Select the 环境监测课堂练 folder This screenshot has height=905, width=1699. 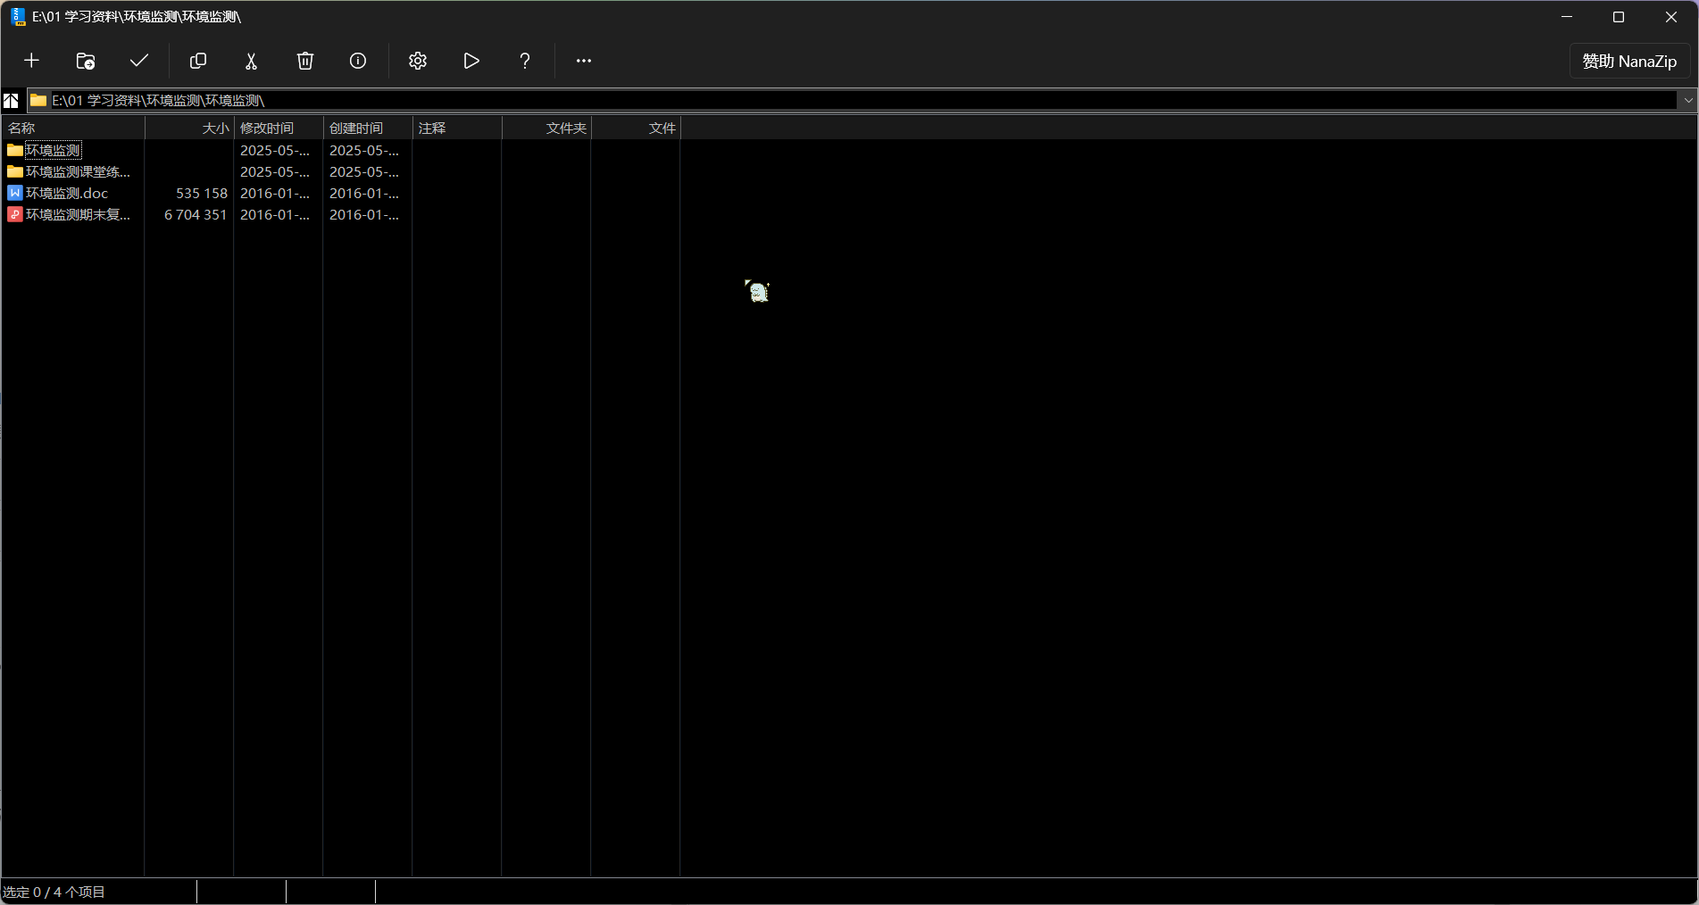tap(77, 172)
